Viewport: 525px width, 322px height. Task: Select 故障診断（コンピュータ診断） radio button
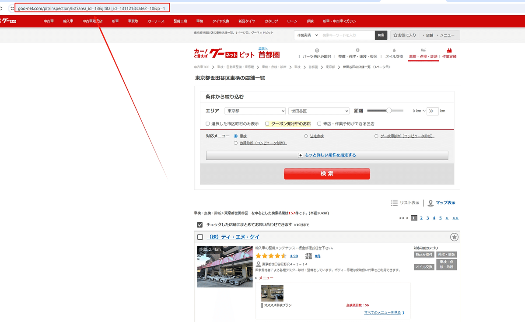click(x=236, y=143)
